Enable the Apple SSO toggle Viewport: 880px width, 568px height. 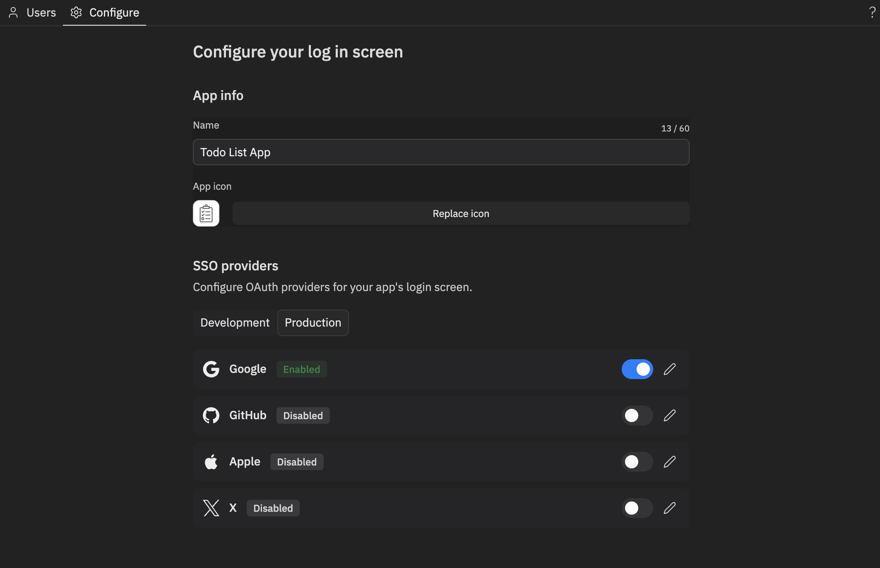point(637,462)
